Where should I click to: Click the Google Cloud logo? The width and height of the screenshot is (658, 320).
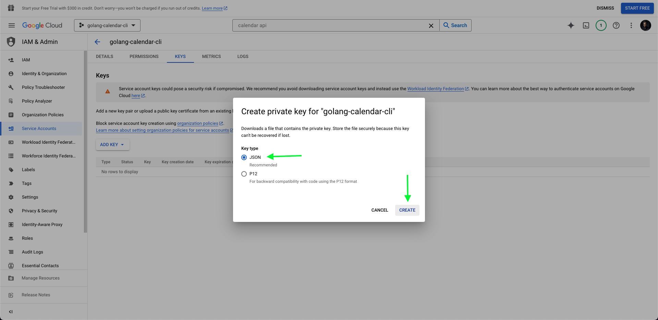(42, 25)
